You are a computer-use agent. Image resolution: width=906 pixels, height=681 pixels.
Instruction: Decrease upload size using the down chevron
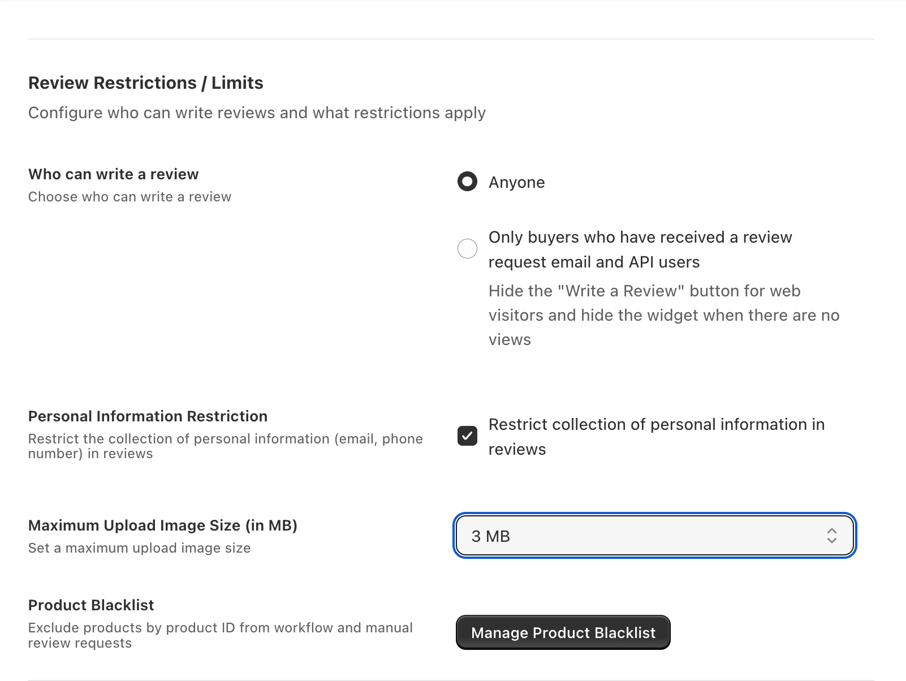832,541
